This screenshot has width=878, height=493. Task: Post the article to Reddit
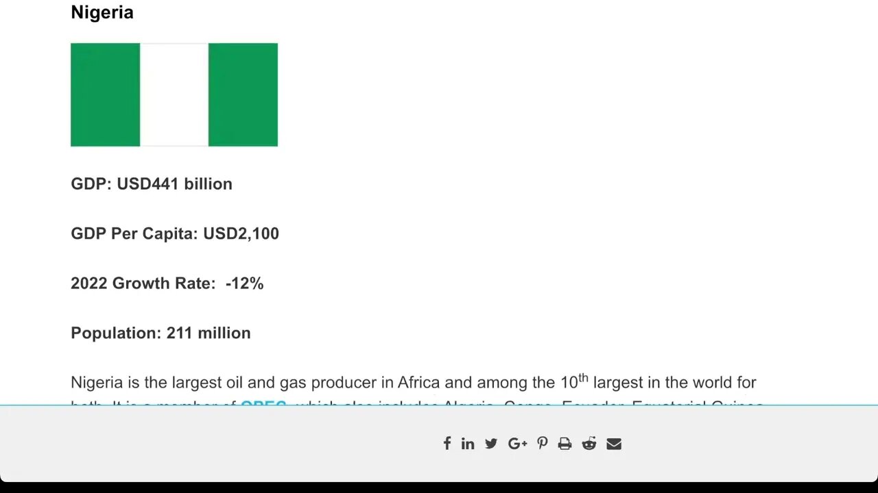click(x=589, y=444)
